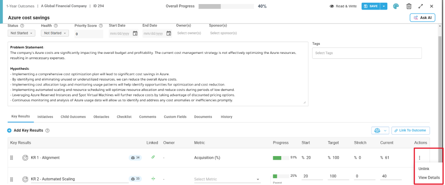Click the Select Tags field

click(x=367, y=53)
